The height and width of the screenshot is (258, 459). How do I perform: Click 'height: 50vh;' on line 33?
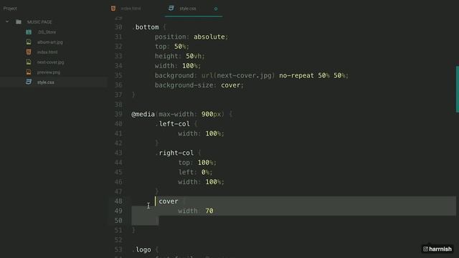tap(180, 56)
